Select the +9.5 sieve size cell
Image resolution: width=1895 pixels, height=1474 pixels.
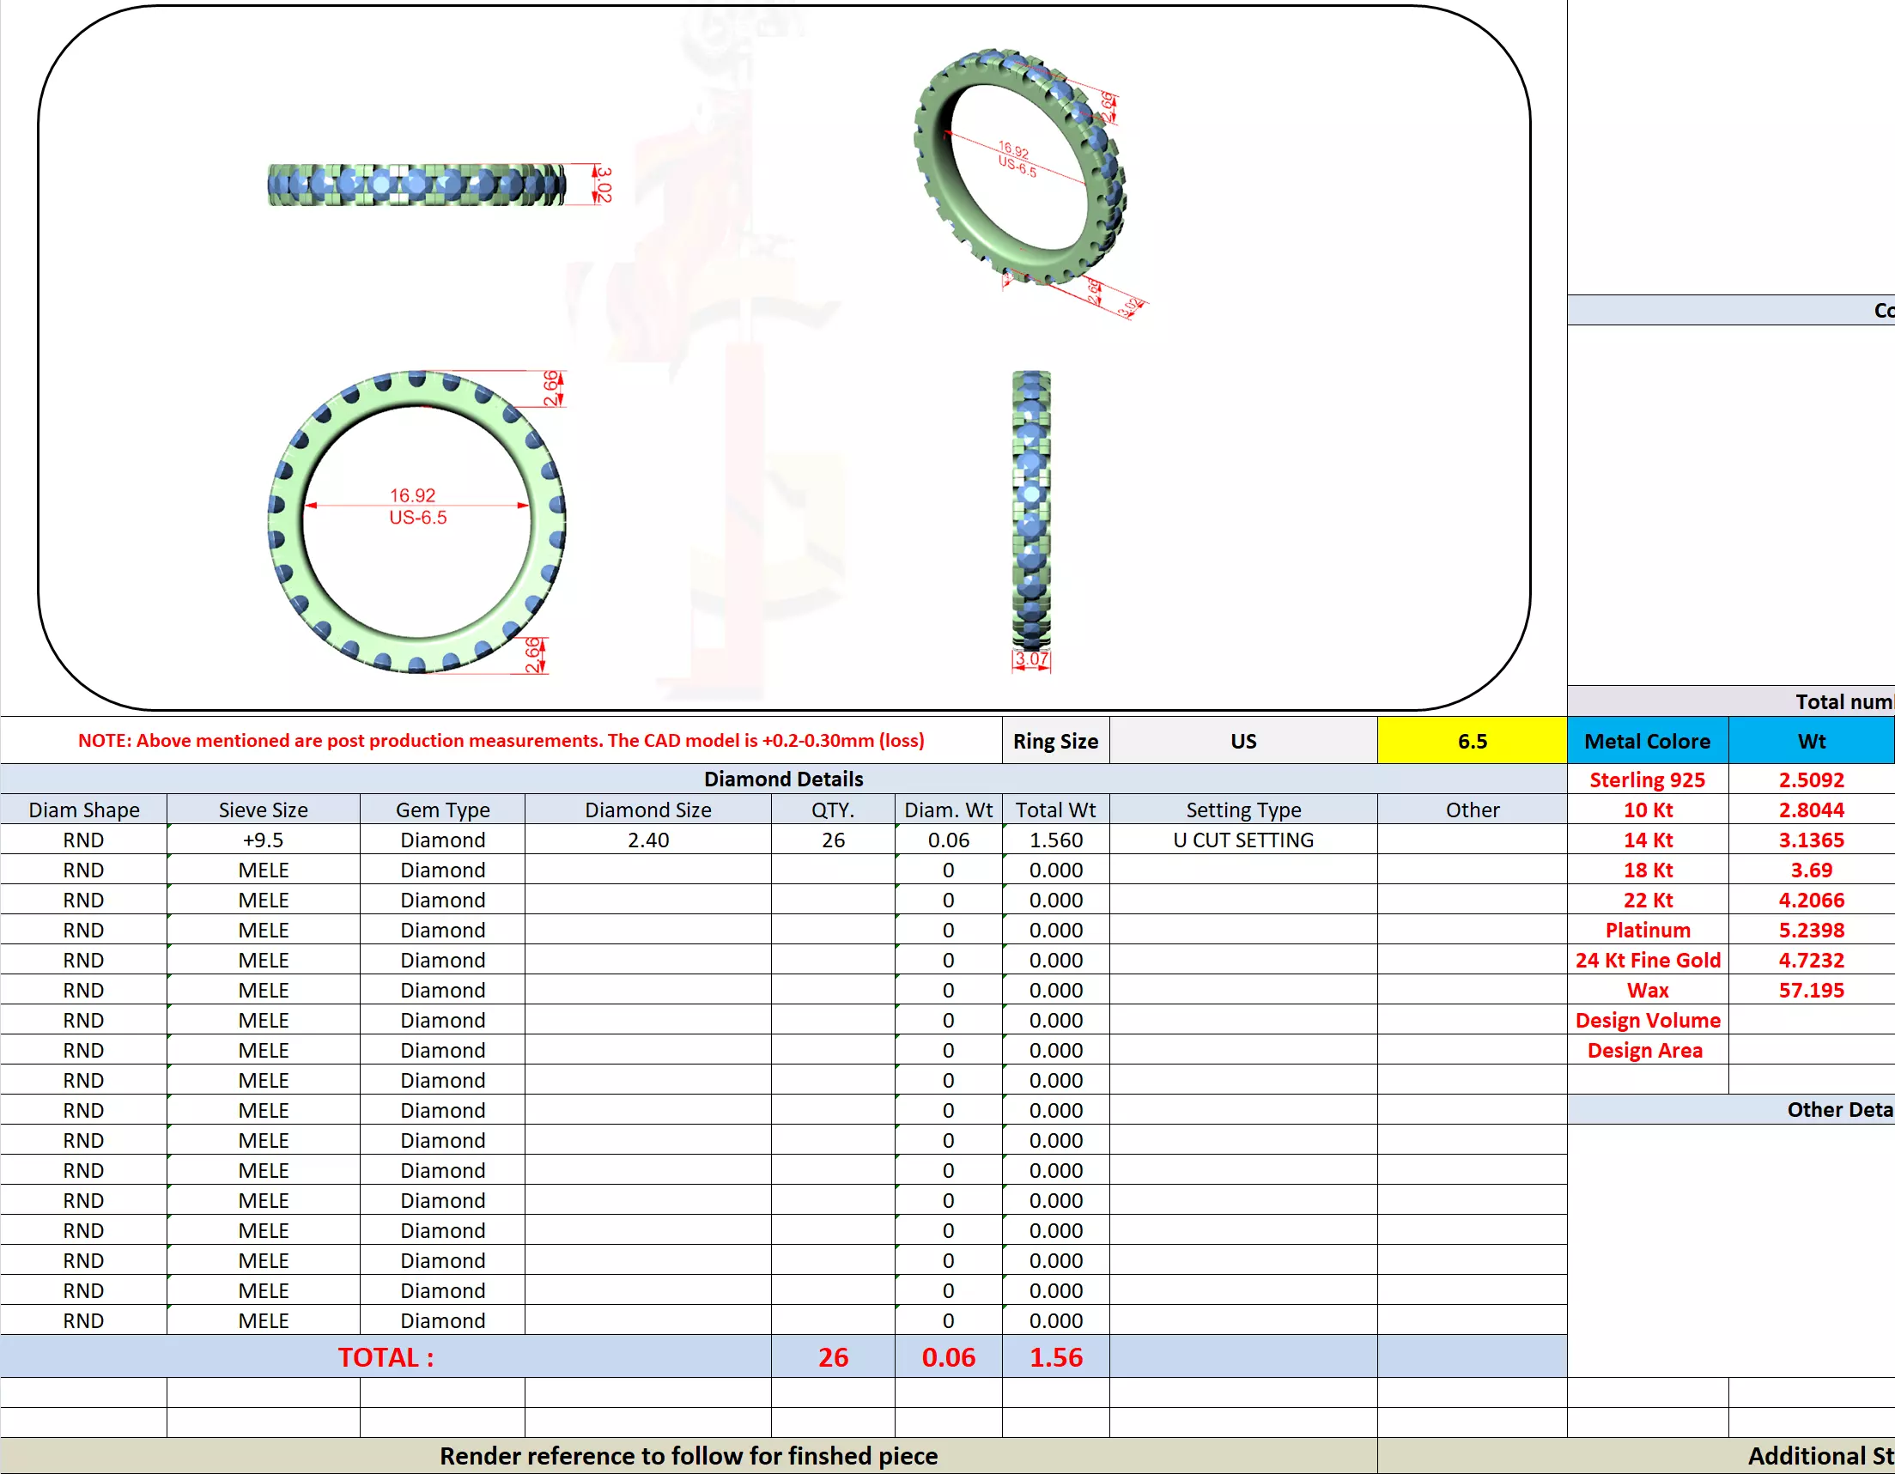(x=263, y=840)
